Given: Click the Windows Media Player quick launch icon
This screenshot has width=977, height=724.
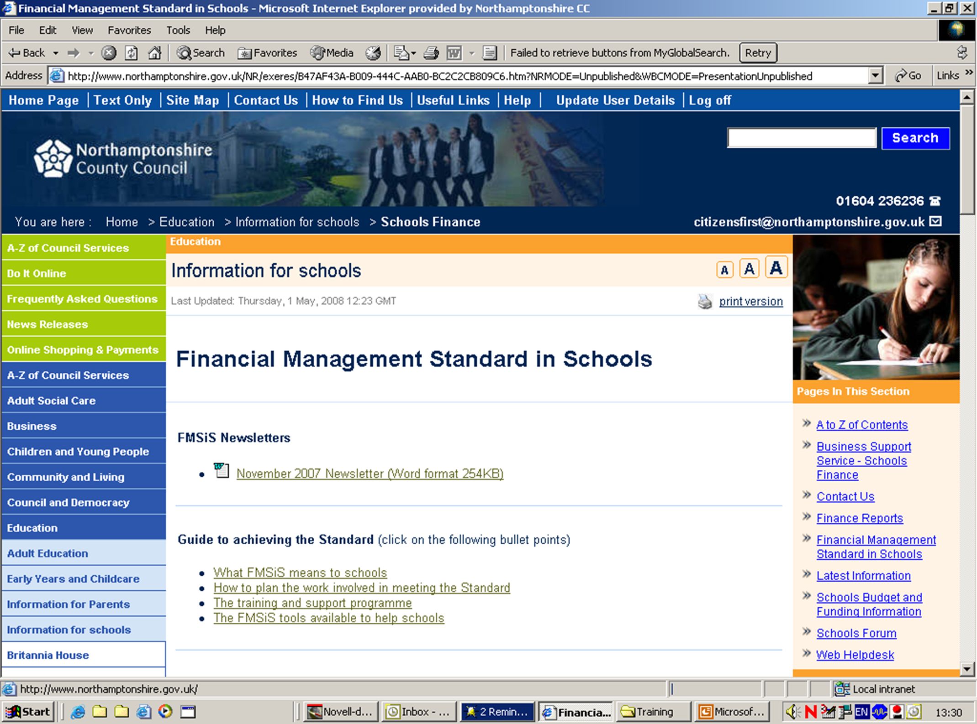Looking at the screenshot, I should 165,711.
